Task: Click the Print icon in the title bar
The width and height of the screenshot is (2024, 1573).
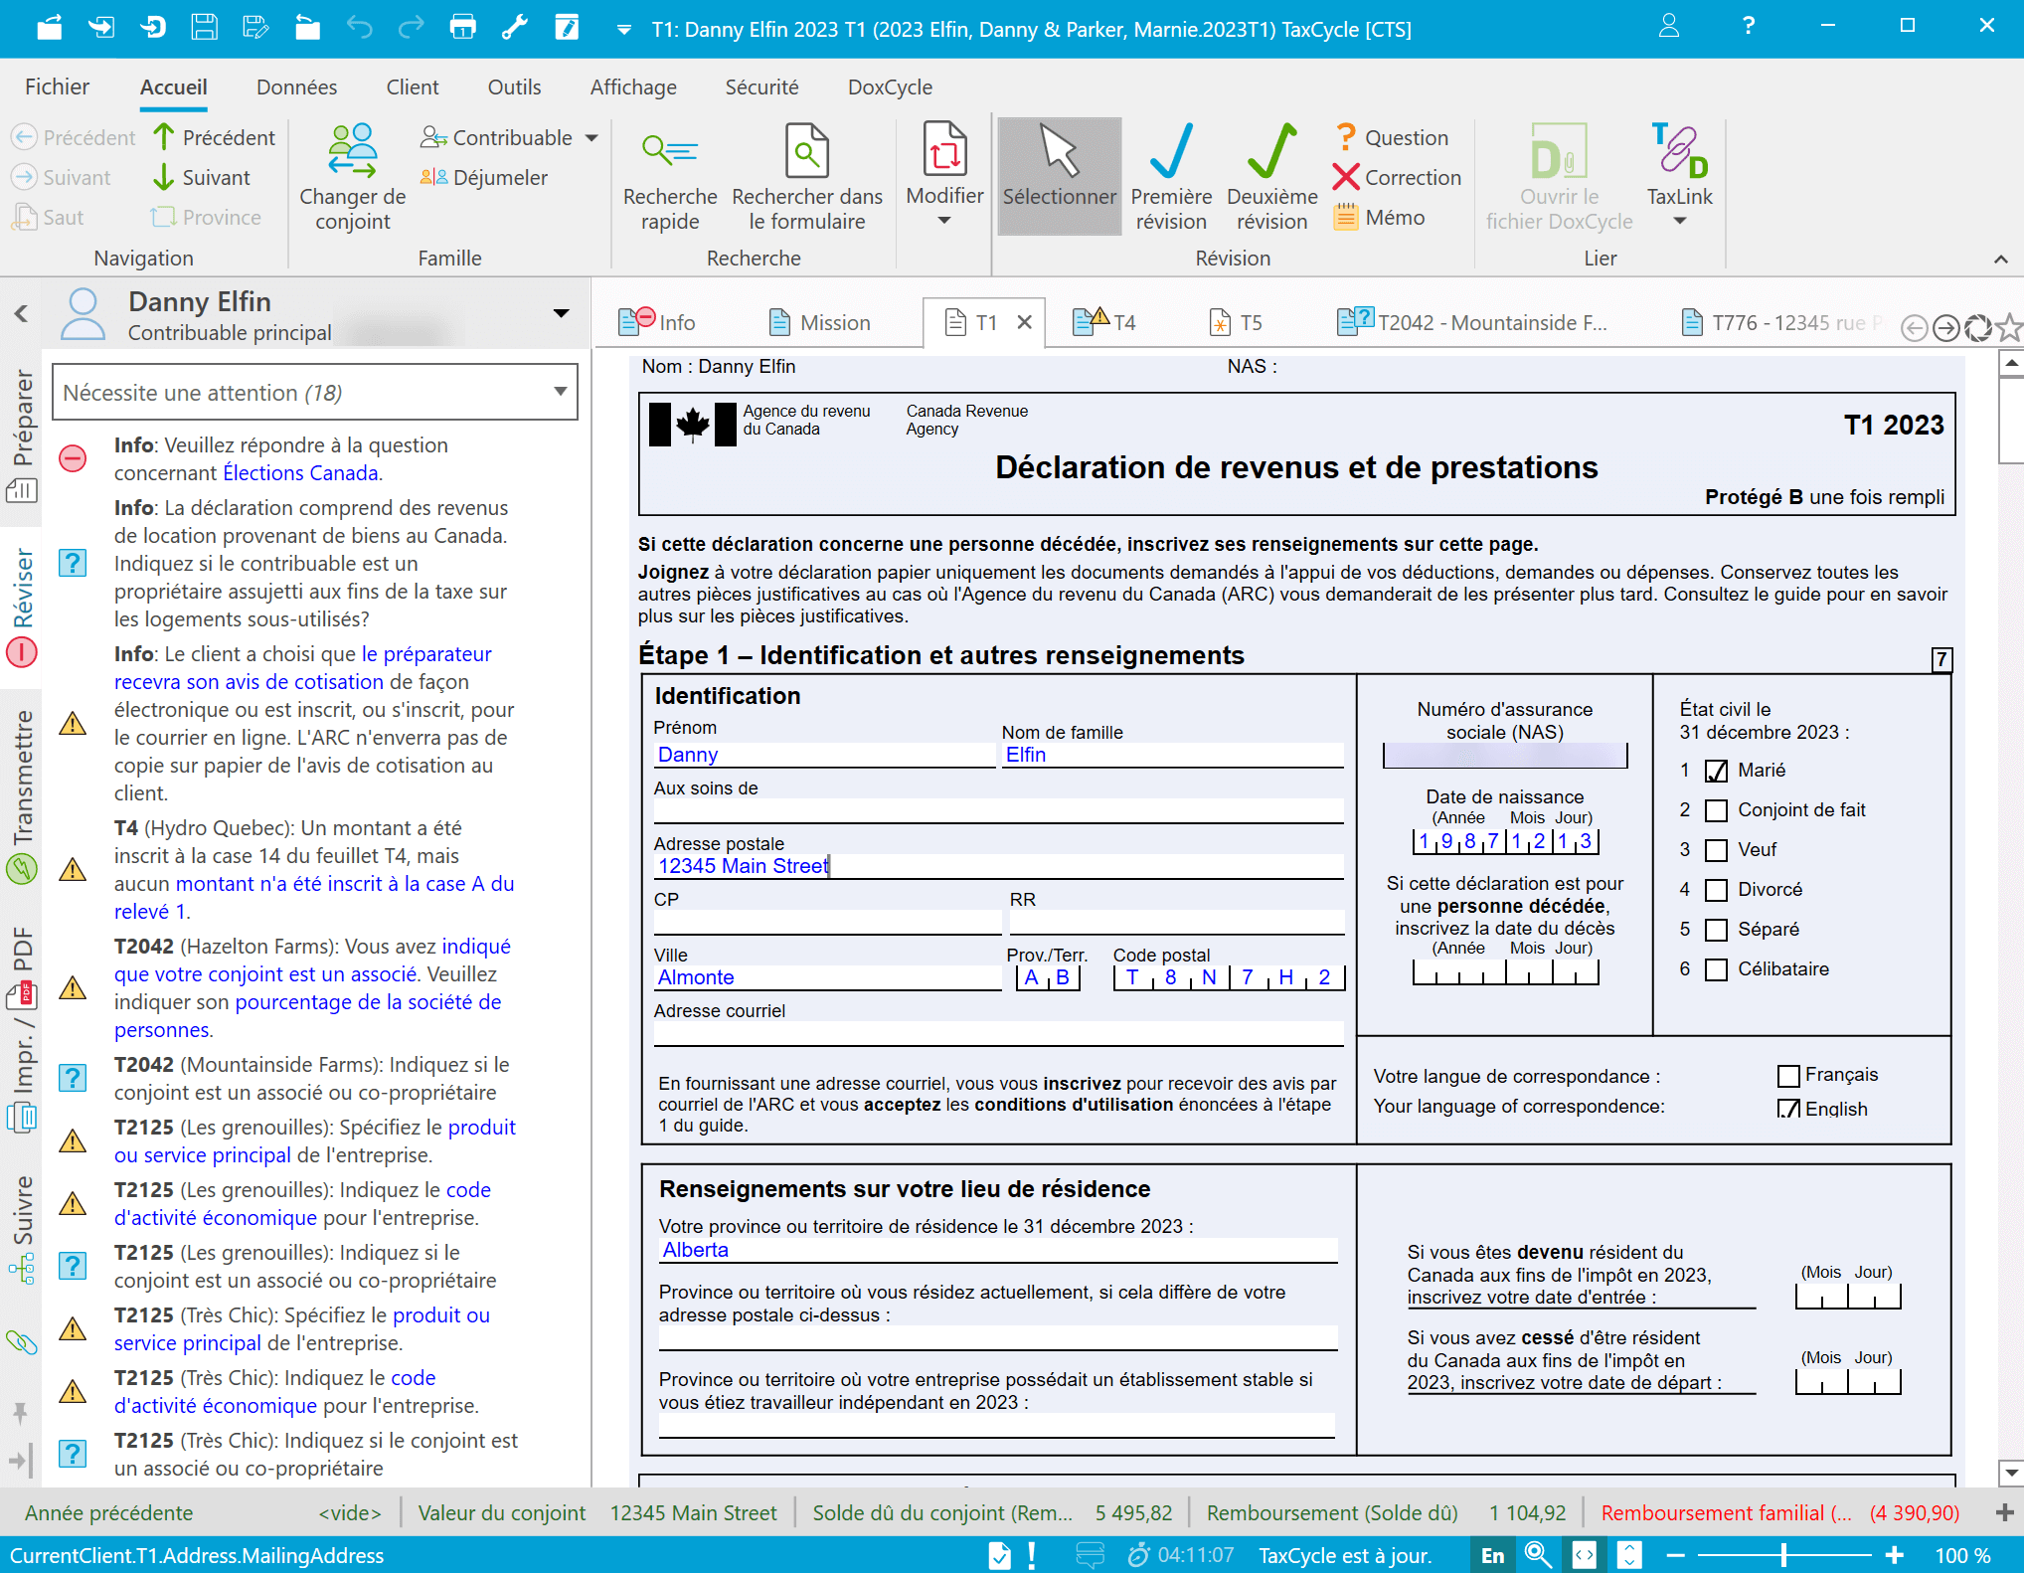Action: pyautogui.click(x=462, y=27)
